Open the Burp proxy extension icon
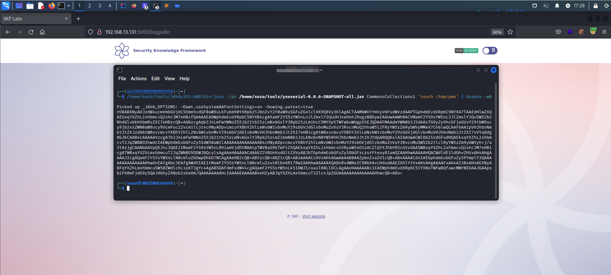The image size is (611, 275). [x=593, y=31]
